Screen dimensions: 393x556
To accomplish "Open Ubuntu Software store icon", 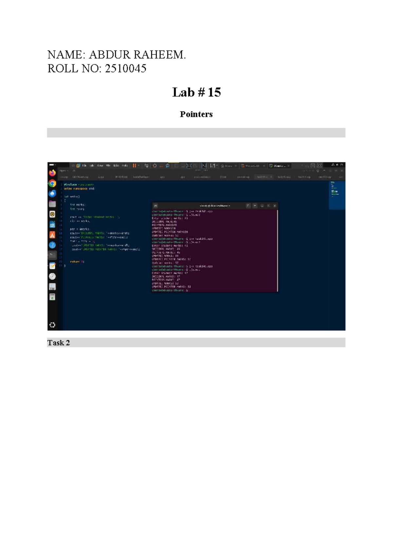I will 52,235.
